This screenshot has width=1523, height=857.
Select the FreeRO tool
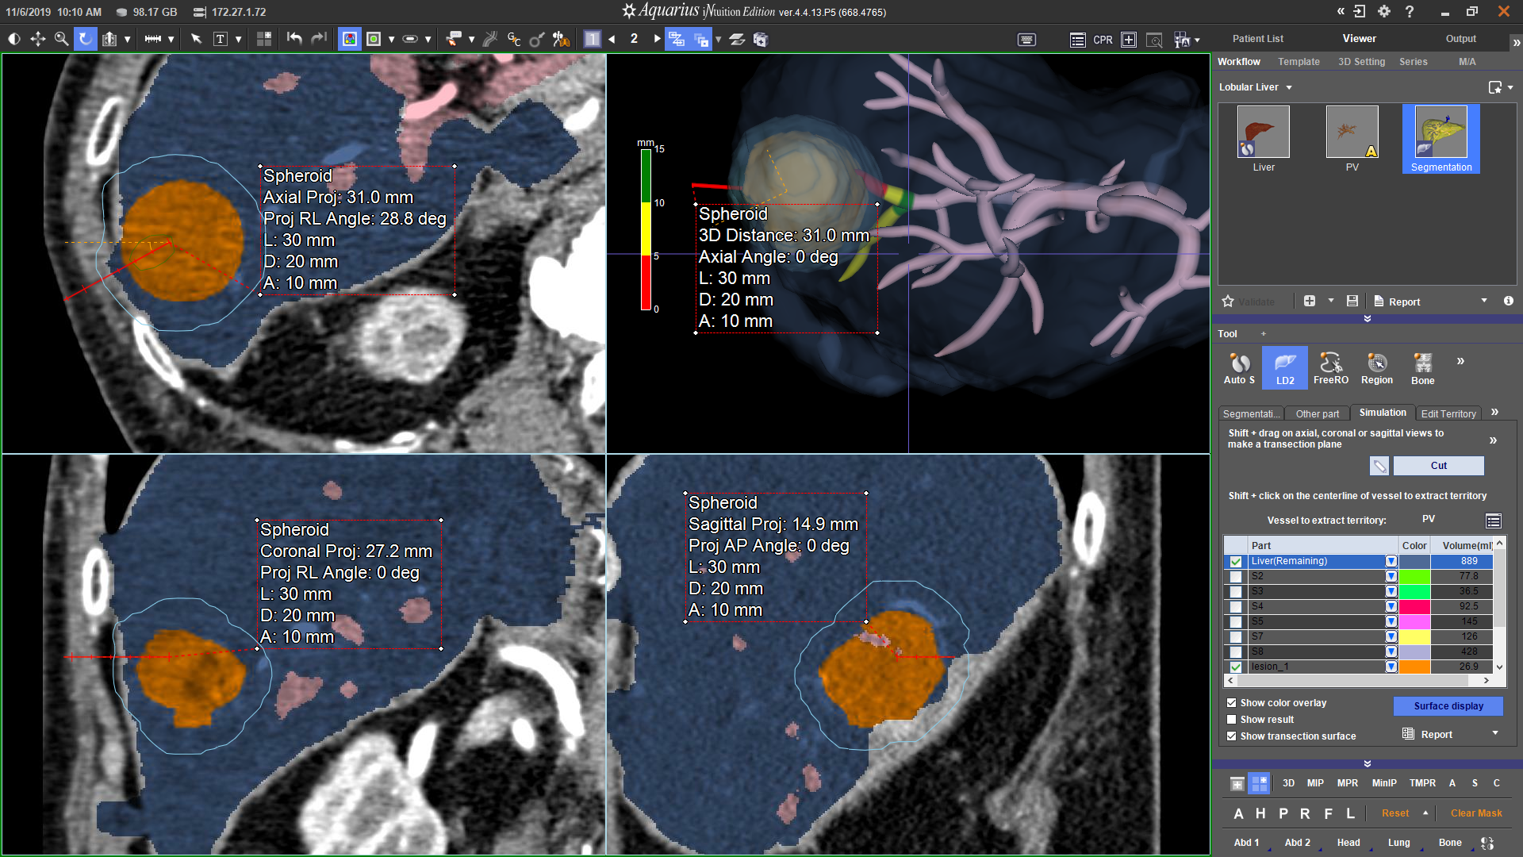[1331, 368]
